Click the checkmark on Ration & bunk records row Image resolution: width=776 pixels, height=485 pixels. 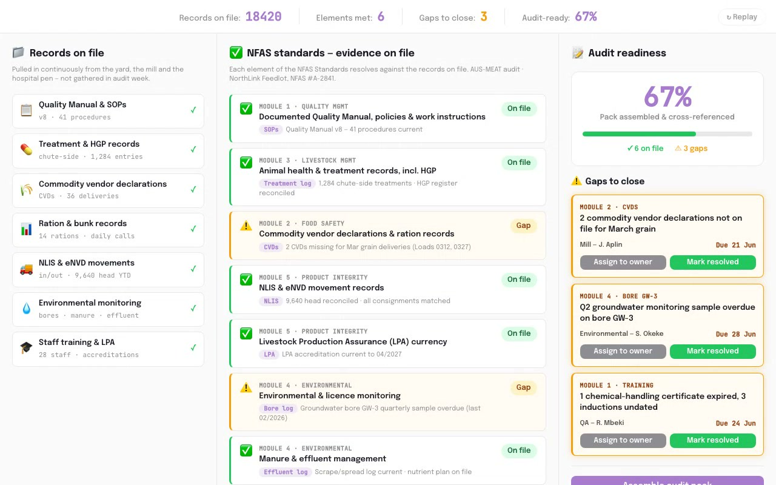[x=193, y=229]
